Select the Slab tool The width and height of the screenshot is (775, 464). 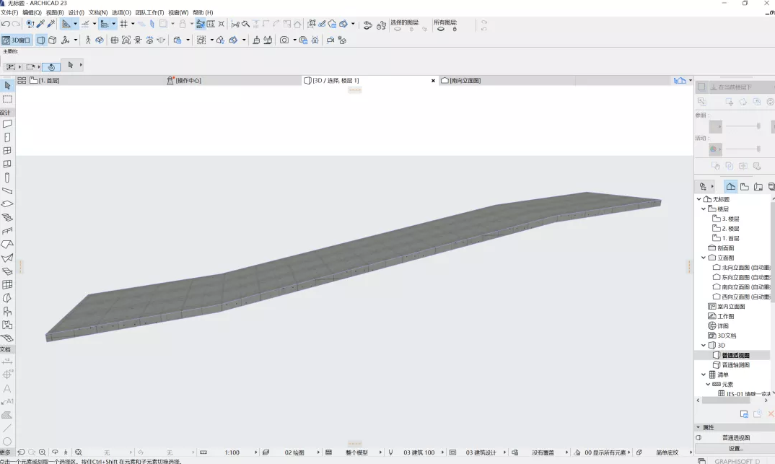click(7, 204)
